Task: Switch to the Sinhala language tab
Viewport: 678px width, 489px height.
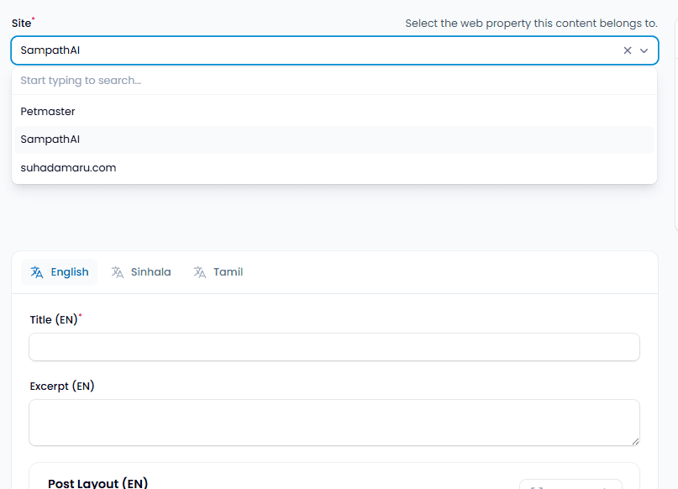Action: [141, 272]
